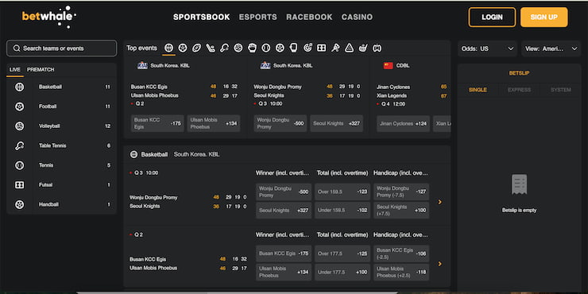Choose snooker triangle icon in Top events

pos(349,48)
